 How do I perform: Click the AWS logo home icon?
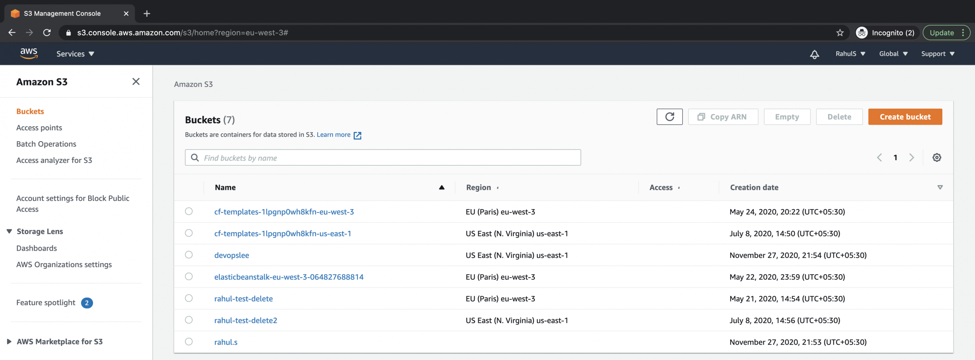(x=28, y=54)
